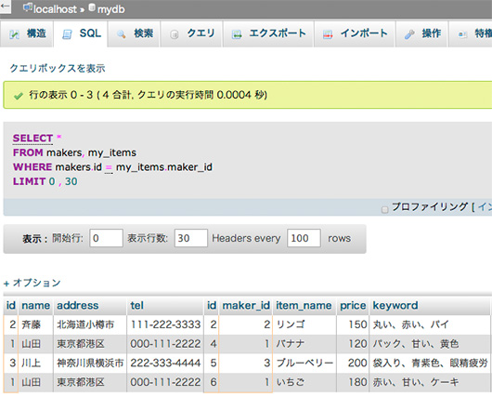Sort by the tel column header
Viewport: 492px width, 397px height.
point(137,306)
